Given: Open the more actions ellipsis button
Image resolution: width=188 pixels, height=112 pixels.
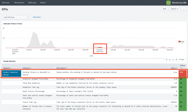Looking at the screenshot, I should [184, 9].
